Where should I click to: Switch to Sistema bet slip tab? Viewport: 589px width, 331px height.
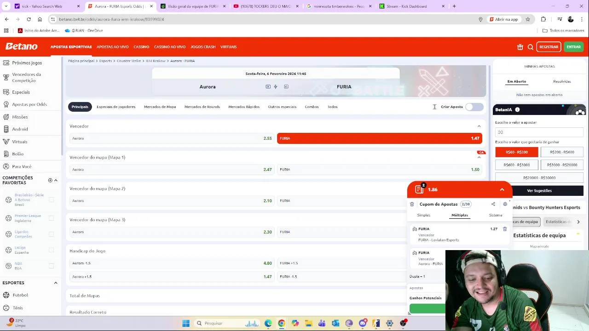coord(496,215)
